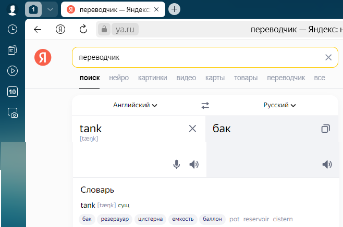Click the ya.ru address field
The height and width of the screenshot is (227, 343).
125,29
